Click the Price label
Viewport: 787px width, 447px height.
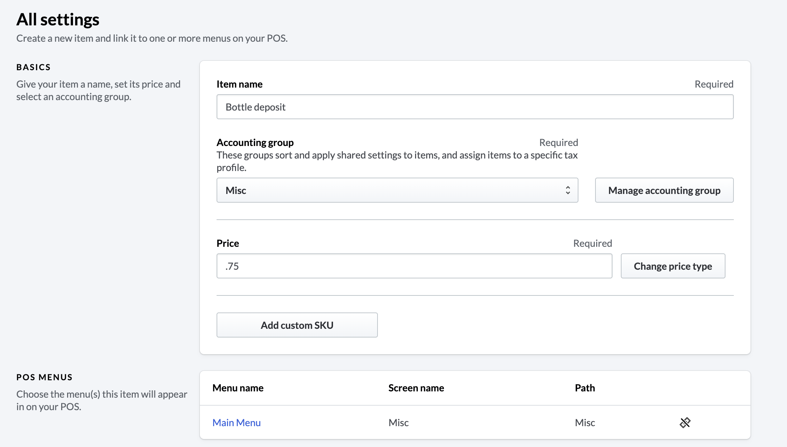click(227, 243)
